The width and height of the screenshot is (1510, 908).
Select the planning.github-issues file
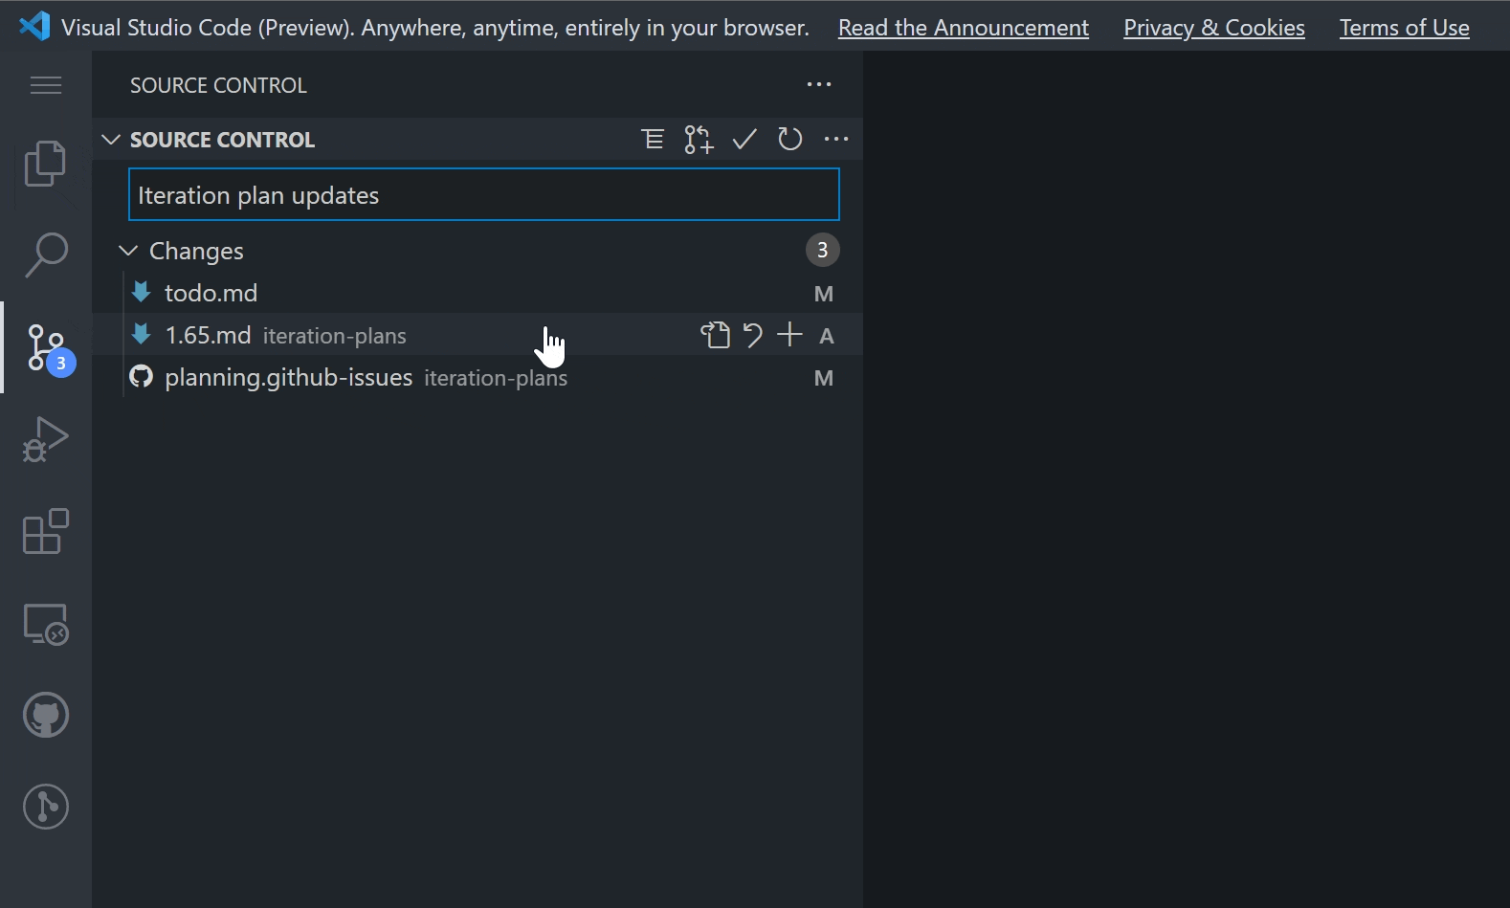[477, 377]
